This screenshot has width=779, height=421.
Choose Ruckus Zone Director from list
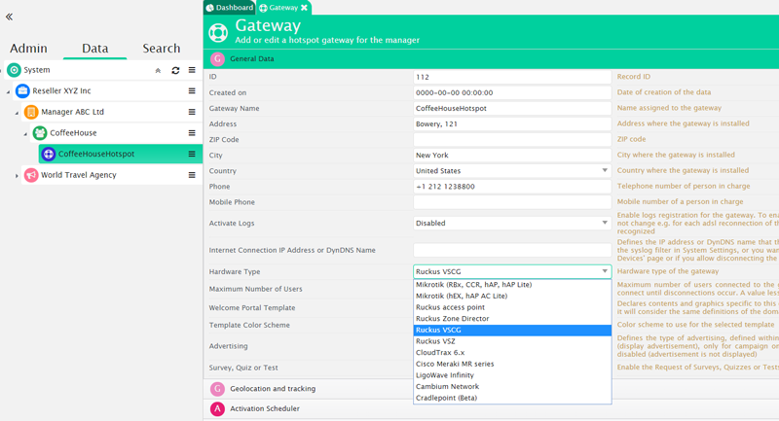452,319
